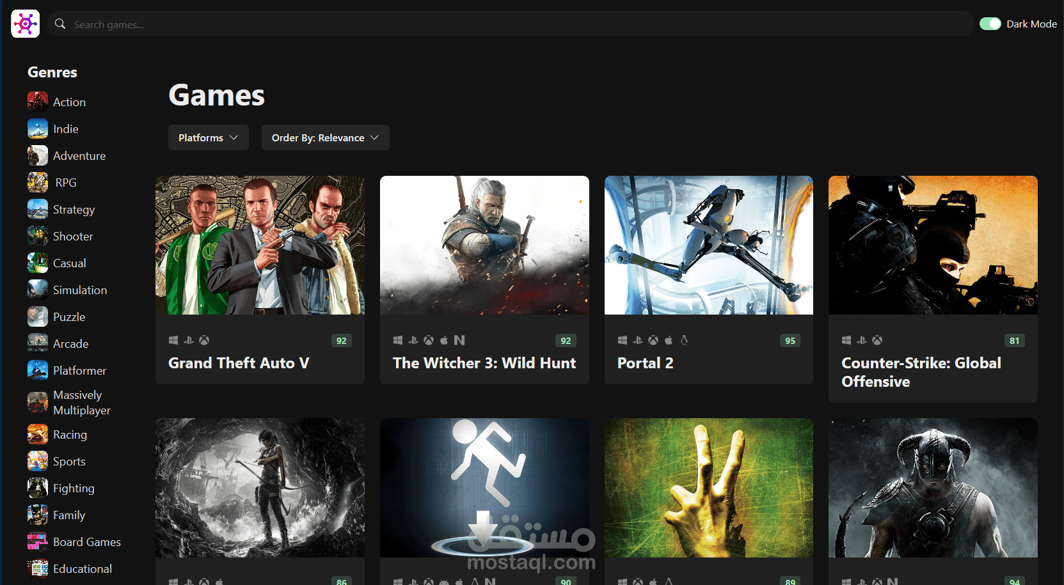Click the Puzzle genre thumbnail icon
This screenshot has height=585, width=1064.
click(38, 316)
